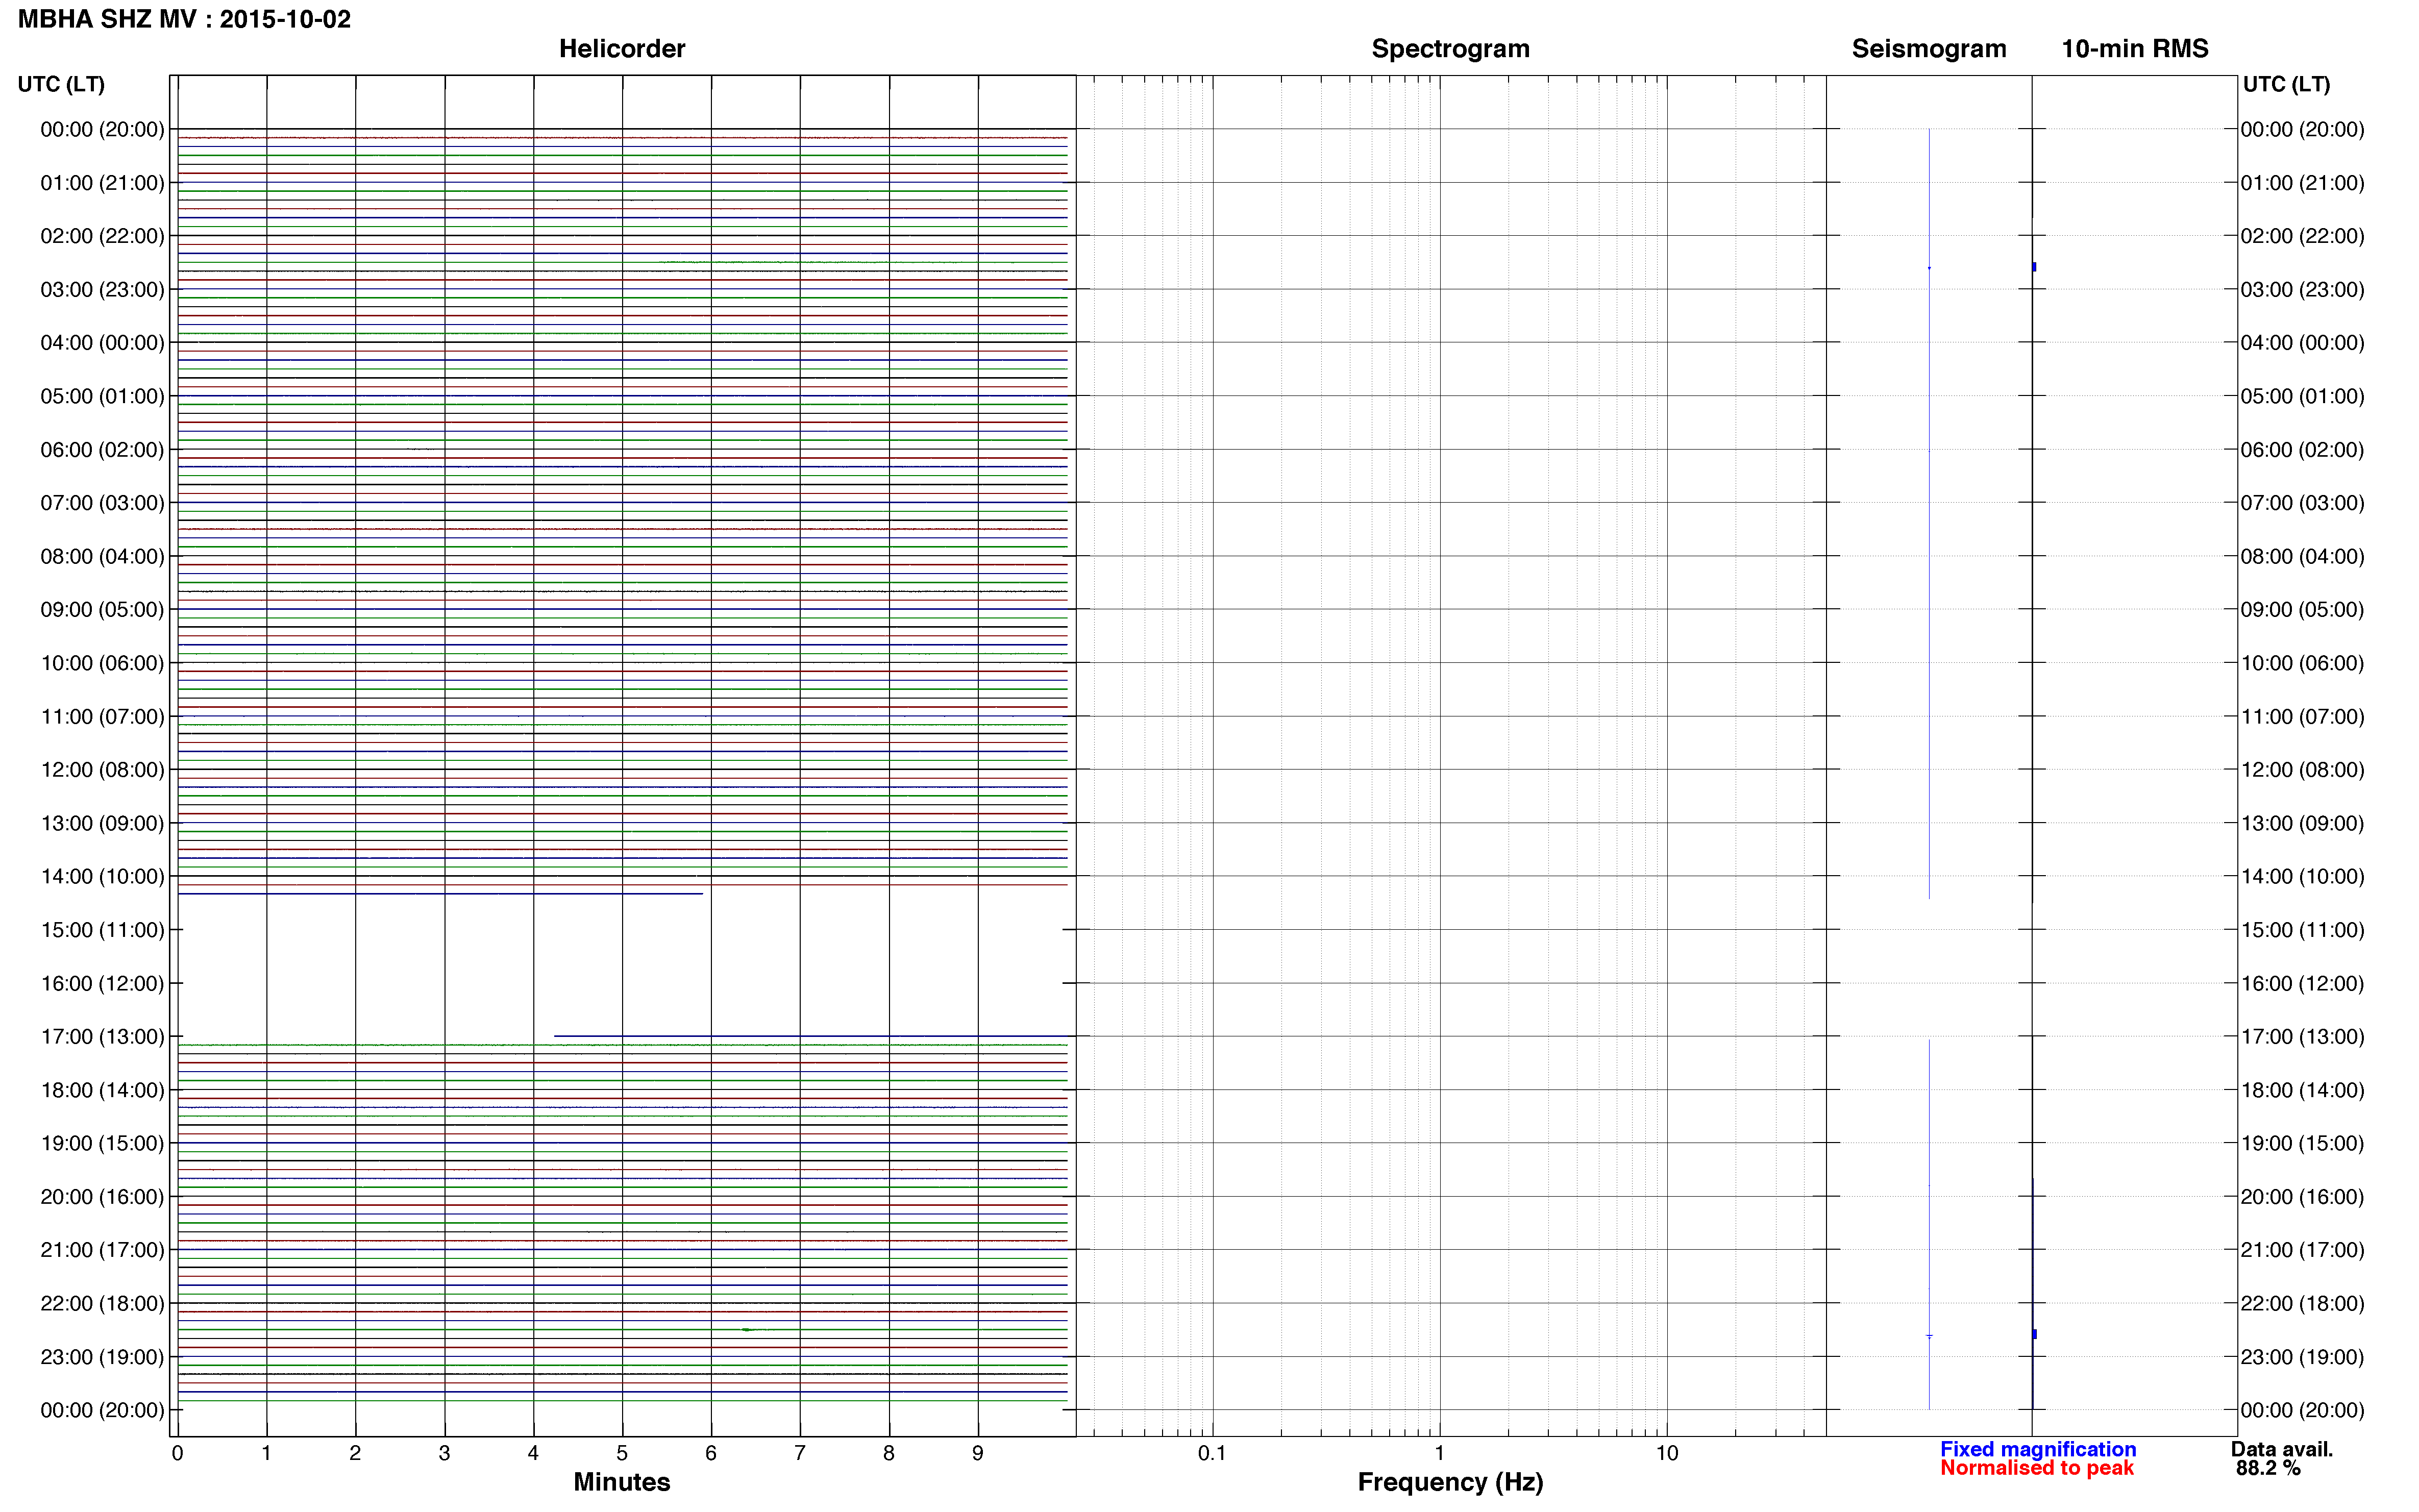Click minute tick label '5' on helicorder
Screen dimensions: 2419x1512
click(x=622, y=1454)
